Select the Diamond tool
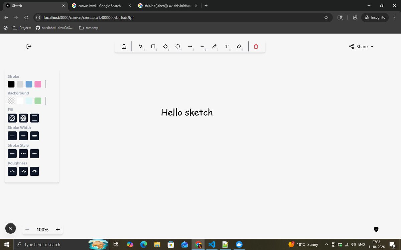This screenshot has width=401, height=250. click(165, 46)
